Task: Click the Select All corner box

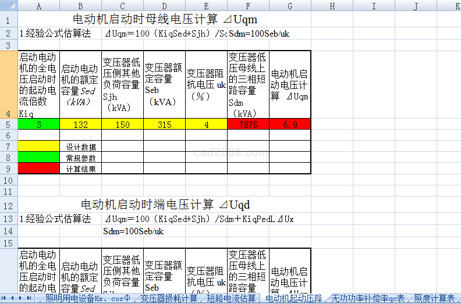Action: pos(9,6)
